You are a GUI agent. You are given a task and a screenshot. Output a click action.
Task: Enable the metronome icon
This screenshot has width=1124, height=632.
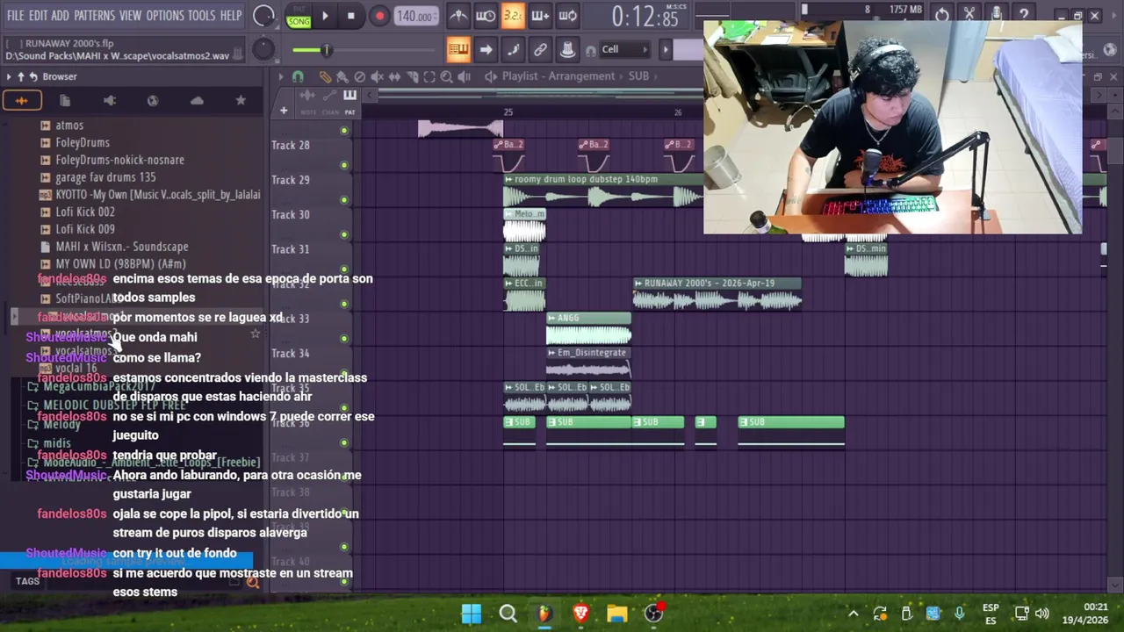(458, 16)
